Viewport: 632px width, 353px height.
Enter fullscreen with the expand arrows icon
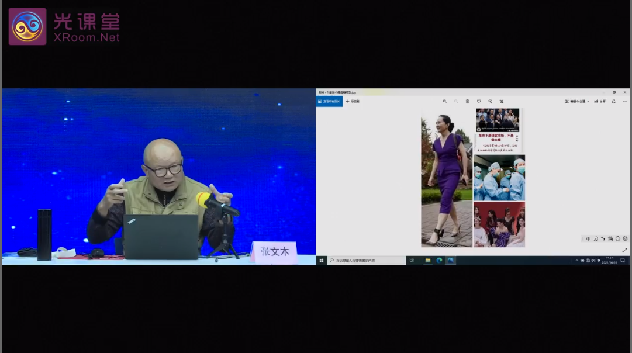pyautogui.click(x=624, y=250)
